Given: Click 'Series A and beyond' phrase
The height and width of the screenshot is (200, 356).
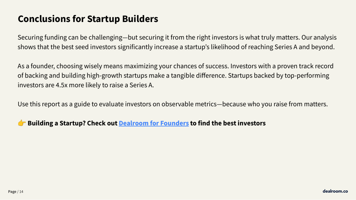Looking at the screenshot, I should click(x=304, y=47).
